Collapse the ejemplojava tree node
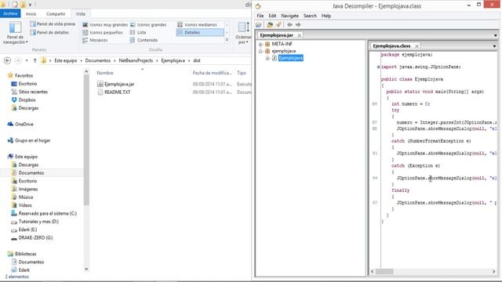This screenshot has width=502, height=282. [x=260, y=51]
